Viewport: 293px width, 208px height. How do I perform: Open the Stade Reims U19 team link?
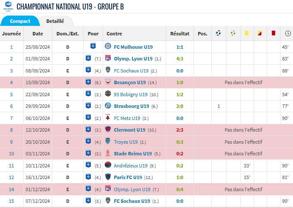click(133, 154)
